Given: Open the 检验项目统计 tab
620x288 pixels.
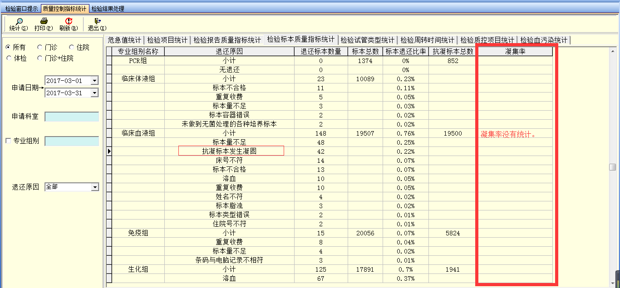Looking at the screenshot, I should 167,40.
